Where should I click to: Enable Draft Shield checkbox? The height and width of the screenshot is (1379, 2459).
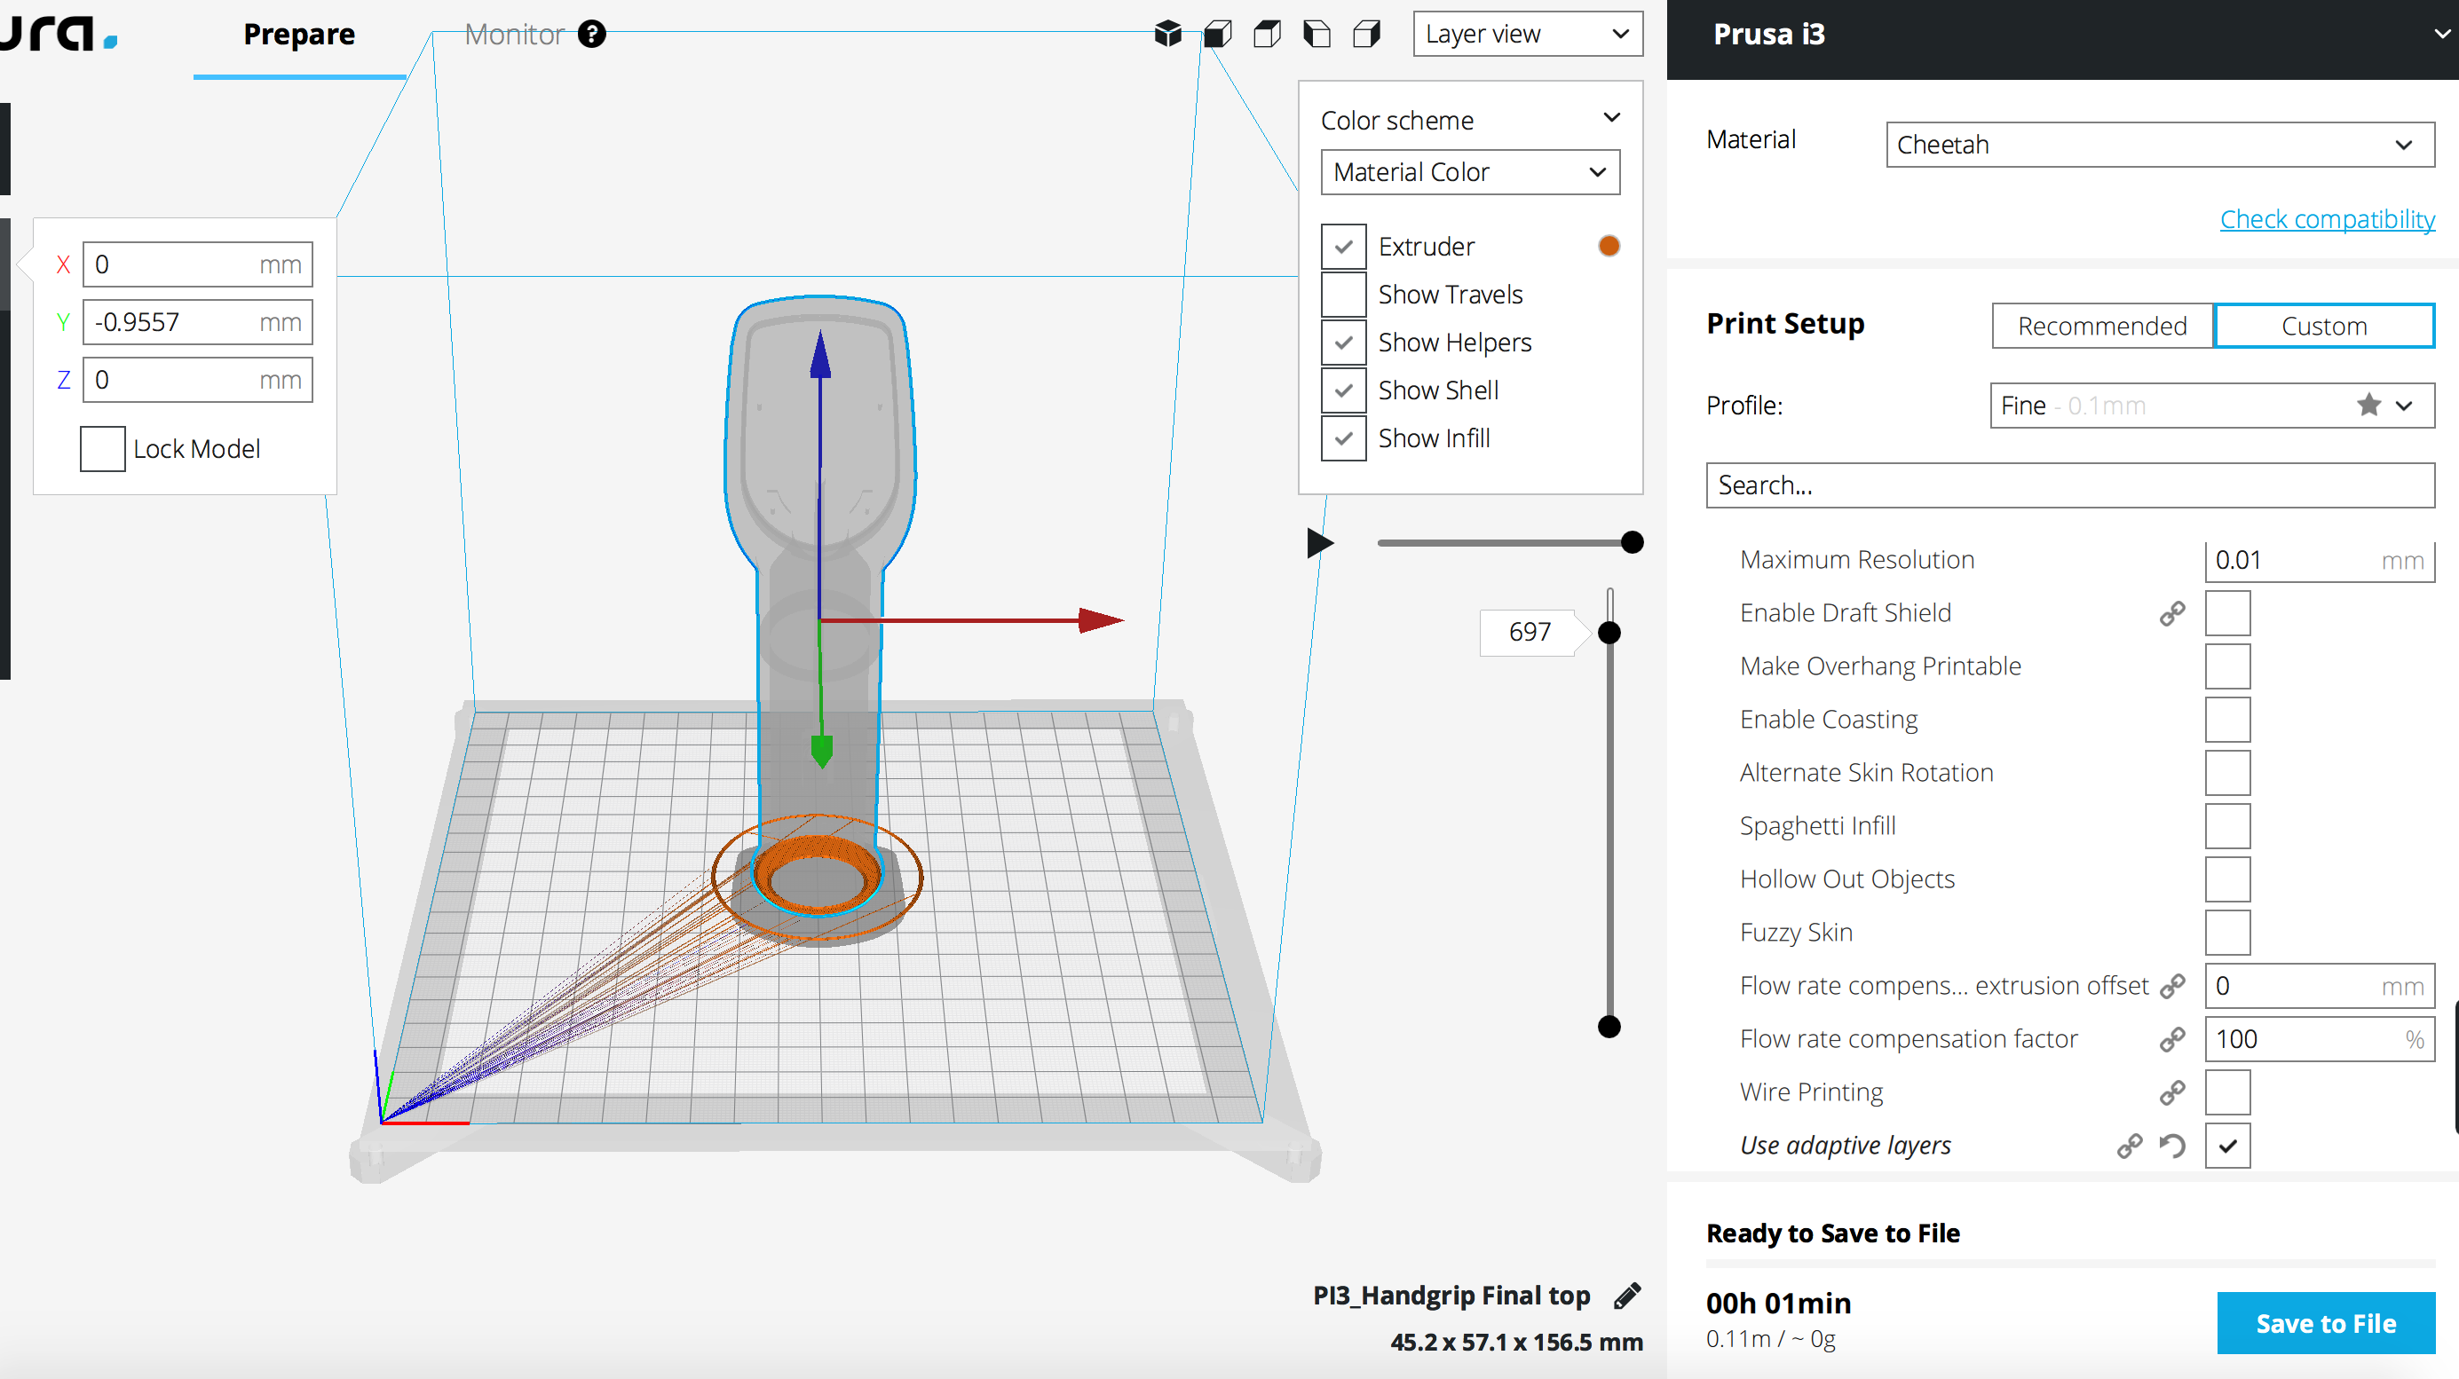(2227, 614)
